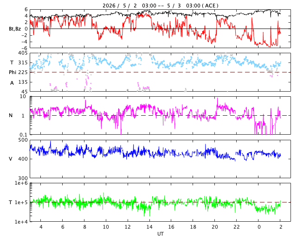Click the '-6' tick on Bt,Bz axis
297x237 pixels.
coord(24,48)
